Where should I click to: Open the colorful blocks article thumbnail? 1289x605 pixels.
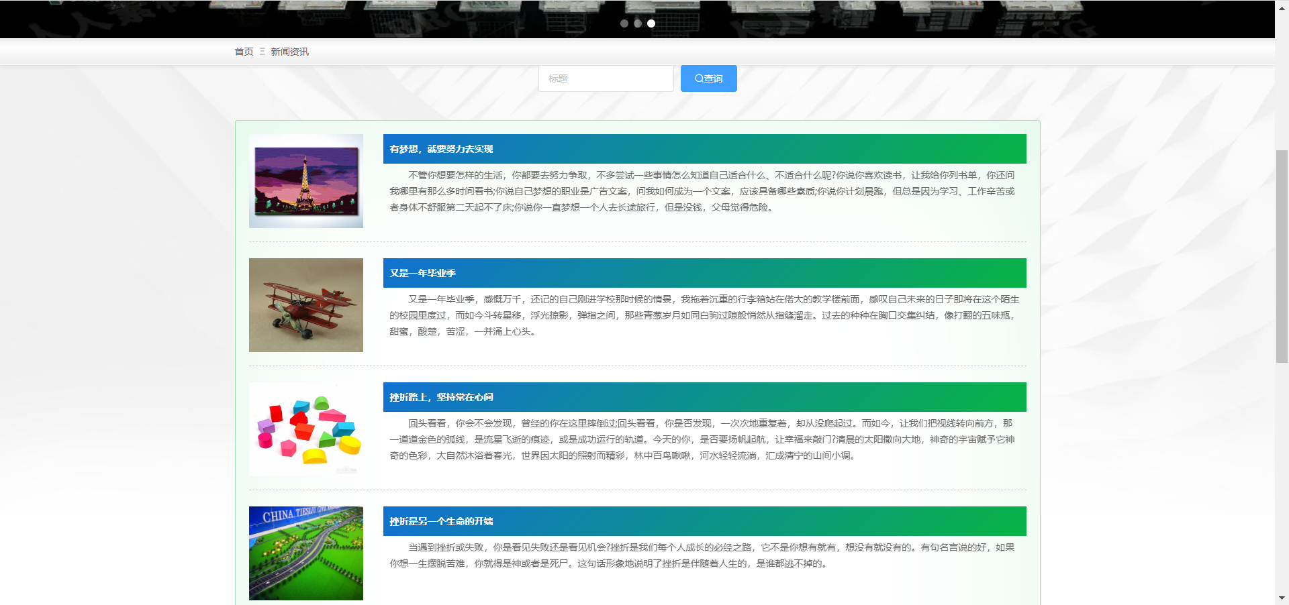306,429
